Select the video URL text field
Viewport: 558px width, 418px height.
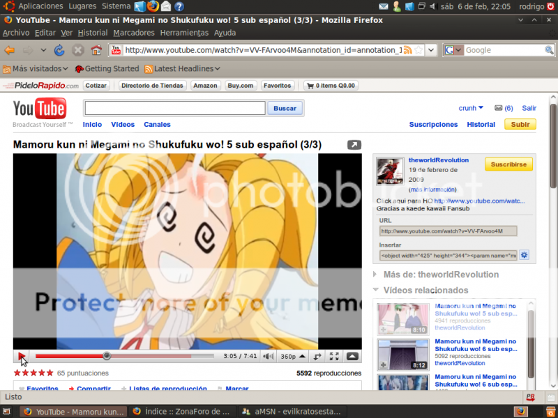tap(448, 231)
